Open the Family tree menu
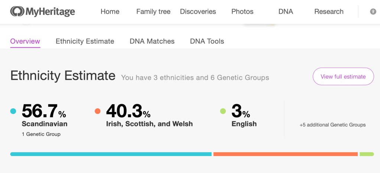 point(153,12)
